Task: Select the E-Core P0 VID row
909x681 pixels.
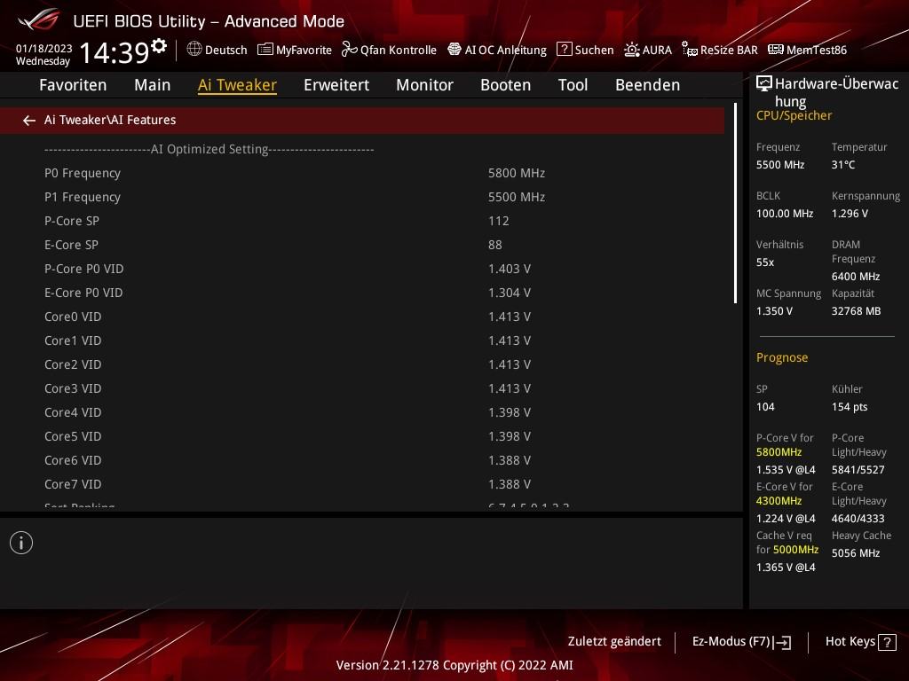Action: (x=362, y=293)
